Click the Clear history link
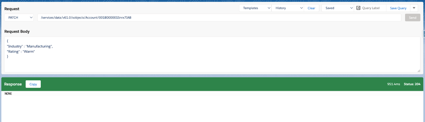This screenshot has height=122, width=425. [311, 8]
